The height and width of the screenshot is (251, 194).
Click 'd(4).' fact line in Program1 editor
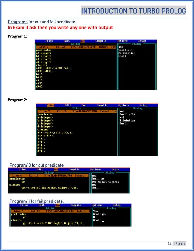pos(40,86)
